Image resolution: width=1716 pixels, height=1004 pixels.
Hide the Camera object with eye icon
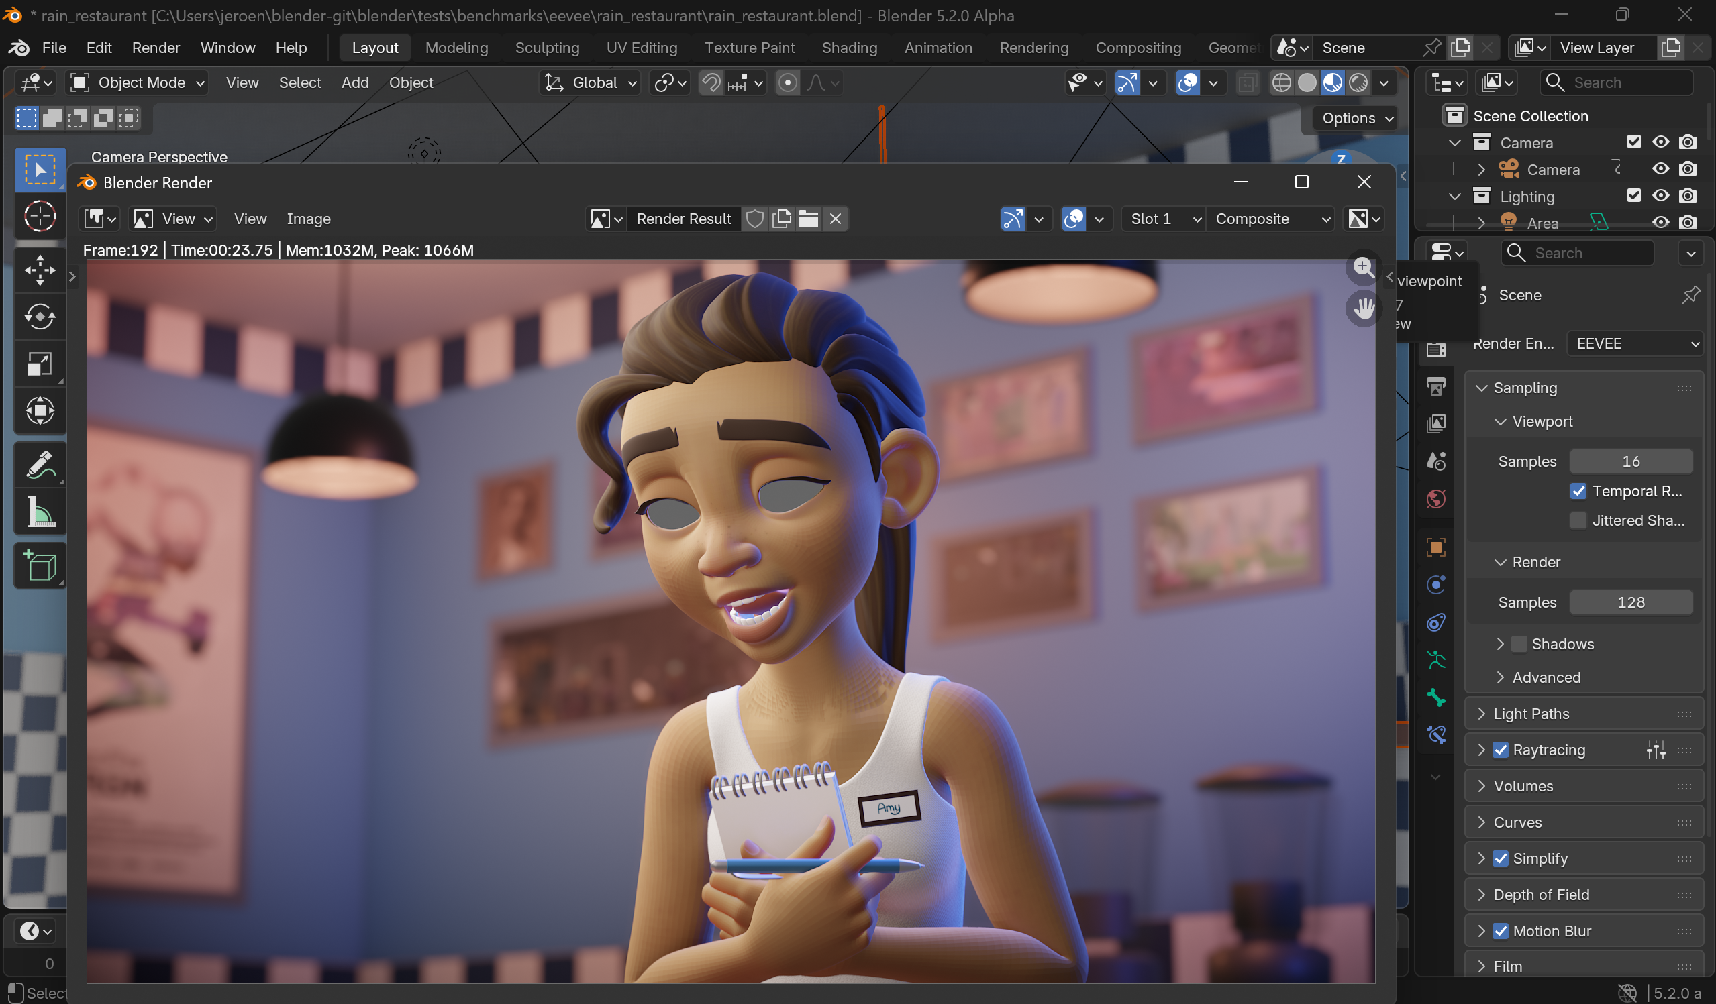pyautogui.click(x=1660, y=170)
